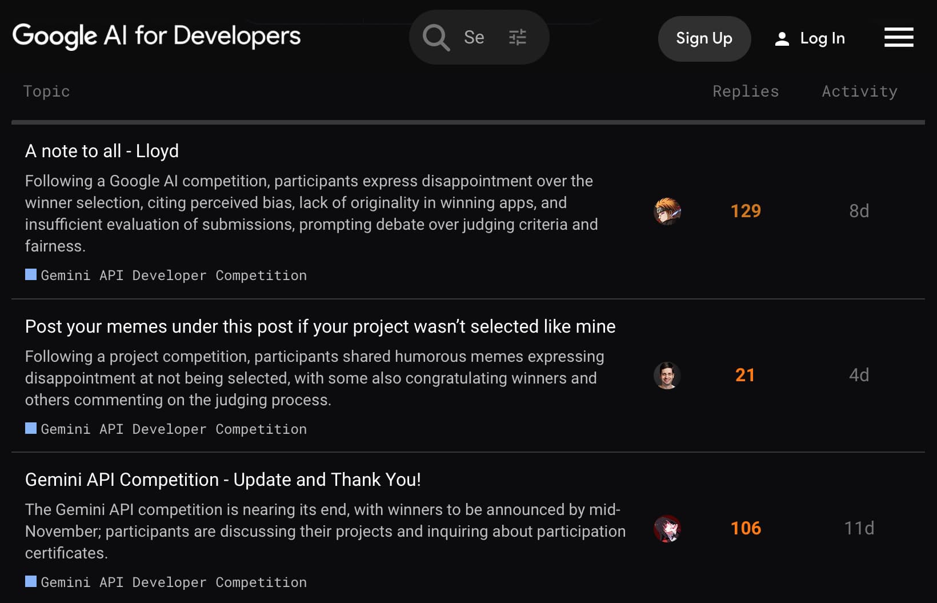Viewport: 937px width, 603px height.
Task: Click blue category square under memes topic
Action: click(31, 428)
